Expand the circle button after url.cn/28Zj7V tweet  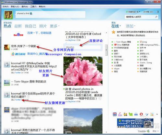[x=31, y=69]
